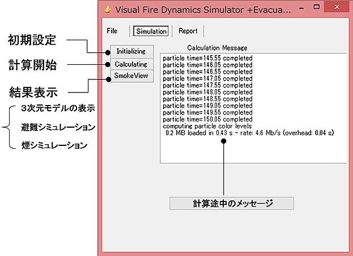This screenshot has height=256, width=353.
Task: Start the run with the Calculating button
Action: (x=131, y=64)
